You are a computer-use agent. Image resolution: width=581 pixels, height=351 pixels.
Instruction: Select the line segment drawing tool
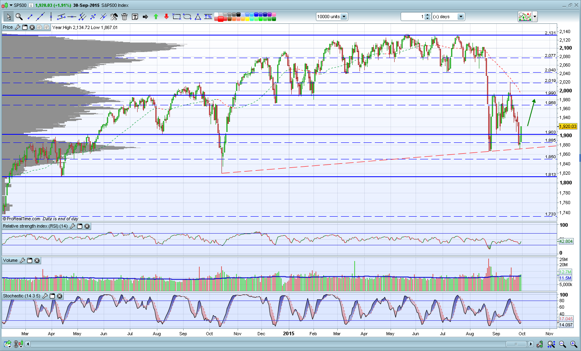click(30, 17)
